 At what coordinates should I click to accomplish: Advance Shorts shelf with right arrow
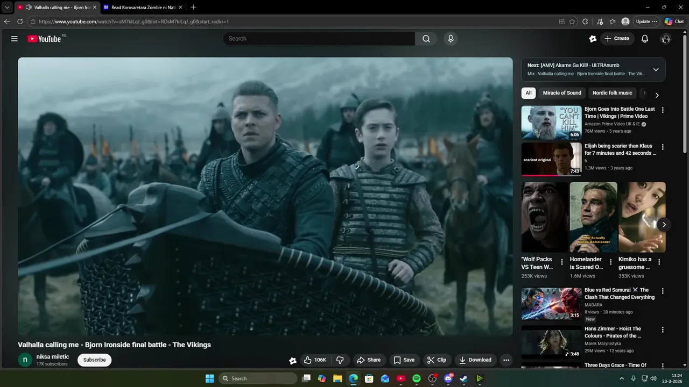tap(664, 225)
